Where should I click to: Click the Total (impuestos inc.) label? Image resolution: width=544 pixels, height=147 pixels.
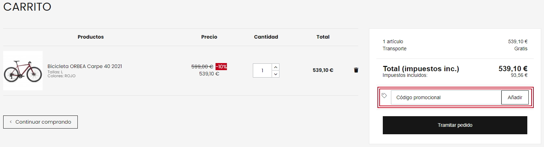(421, 69)
